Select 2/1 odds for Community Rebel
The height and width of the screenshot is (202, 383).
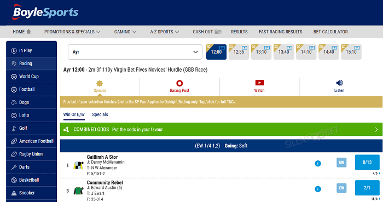pyautogui.click(x=367, y=188)
